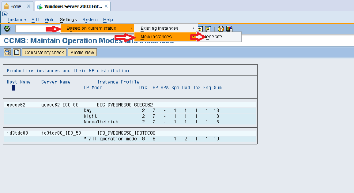The image size is (354, 193).
Task: Open the Goto menu
Action: (49, 20)
